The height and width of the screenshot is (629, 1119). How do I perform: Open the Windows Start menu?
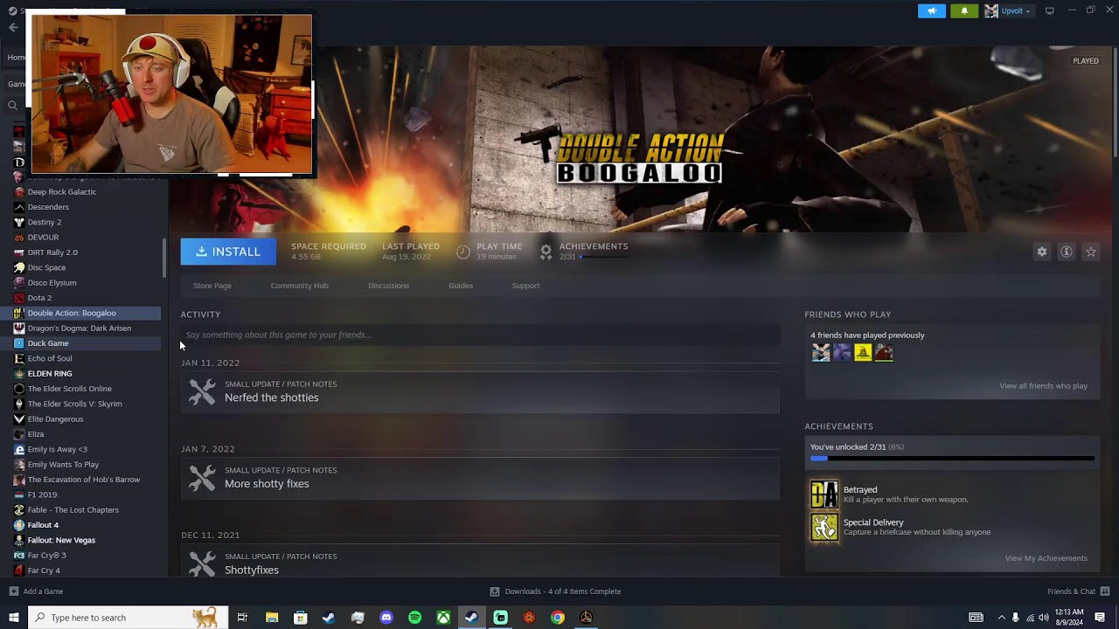[13, 618]
